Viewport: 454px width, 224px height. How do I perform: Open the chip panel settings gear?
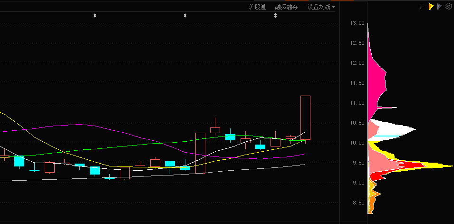(448, 7)
